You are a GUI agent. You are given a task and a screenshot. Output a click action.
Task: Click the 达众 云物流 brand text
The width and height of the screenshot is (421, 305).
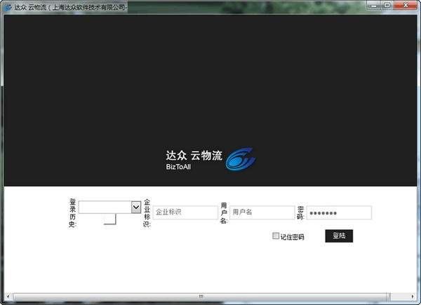pos(194,156)
